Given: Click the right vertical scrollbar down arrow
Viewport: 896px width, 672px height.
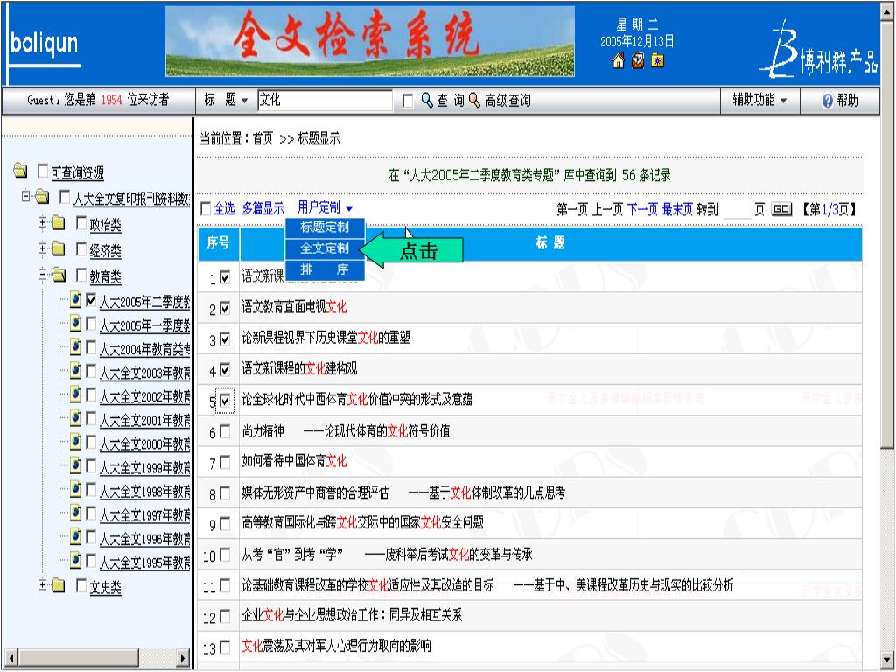Looking at the screenshot, I should (x=887, y=660).
